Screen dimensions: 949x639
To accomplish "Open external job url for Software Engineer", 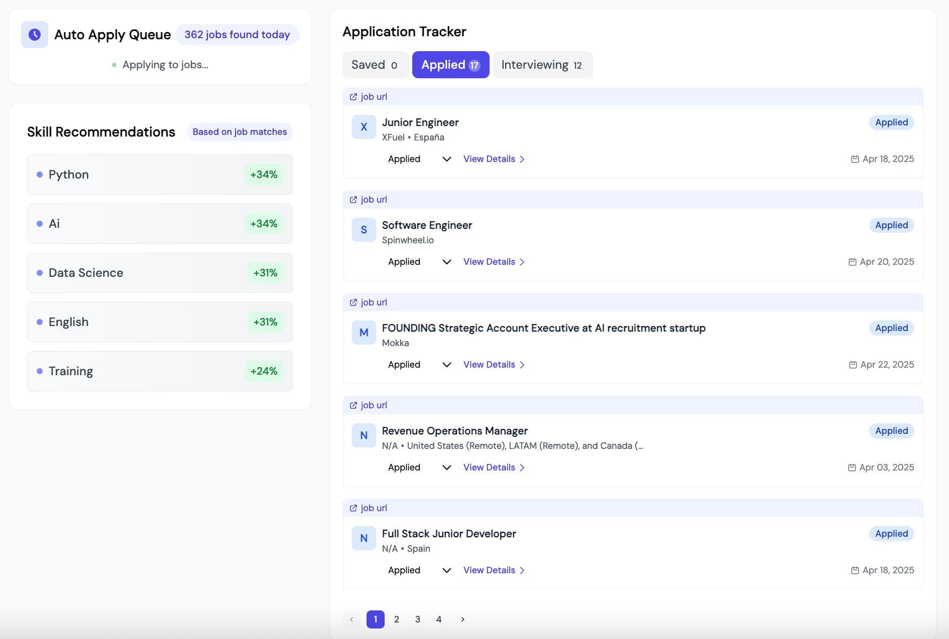I will coord(369,200).
